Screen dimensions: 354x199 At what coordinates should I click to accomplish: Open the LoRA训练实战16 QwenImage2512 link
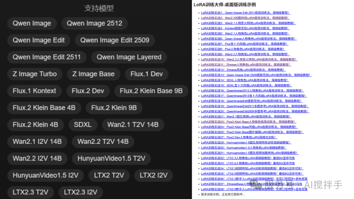tap(253, 91)
